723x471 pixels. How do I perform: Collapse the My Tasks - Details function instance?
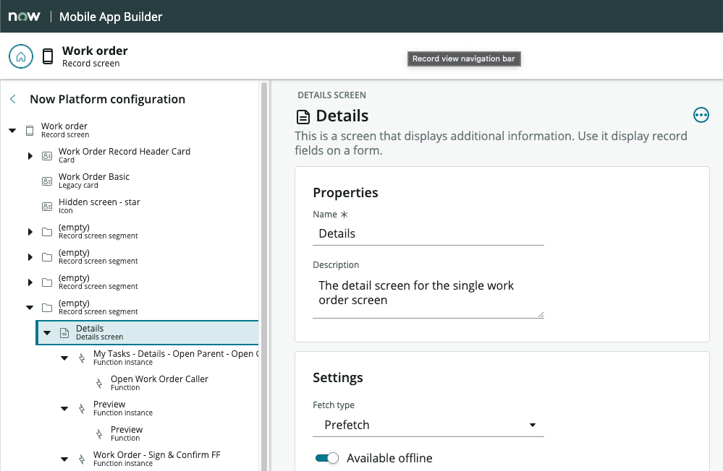pyautogui.click(x=64, y=358)
